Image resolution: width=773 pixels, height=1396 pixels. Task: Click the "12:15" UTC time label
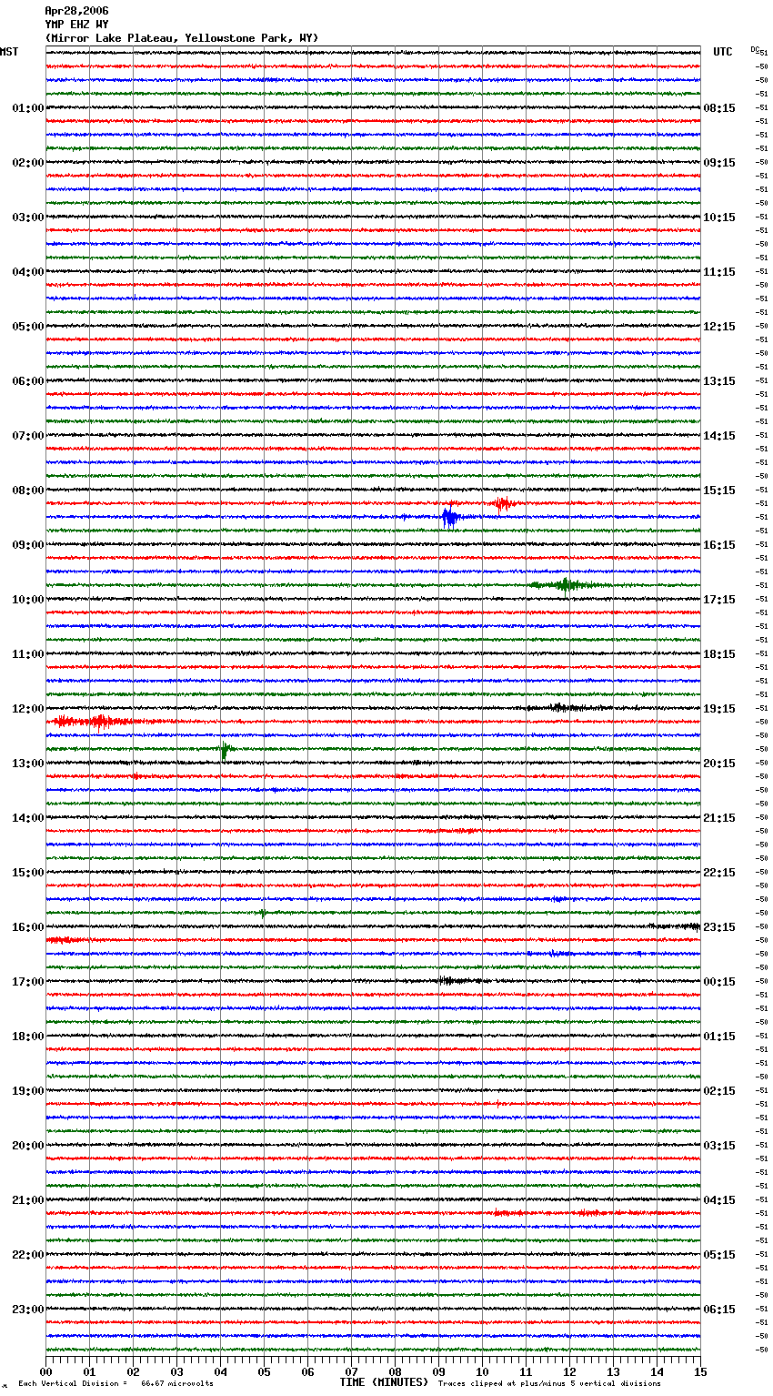[719, 327]
